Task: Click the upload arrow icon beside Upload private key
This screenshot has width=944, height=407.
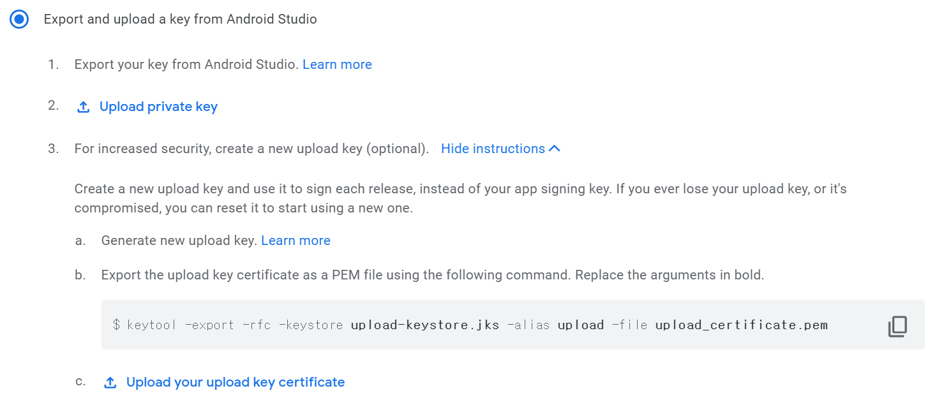Action: (x=83, y=107)
